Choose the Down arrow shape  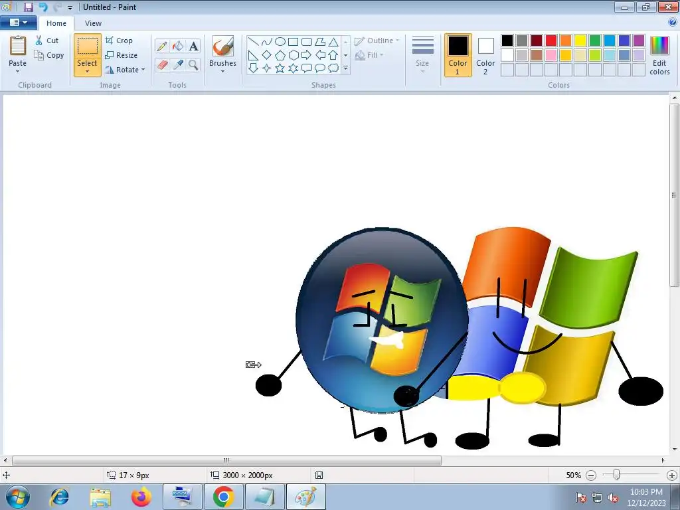[254, 68]
